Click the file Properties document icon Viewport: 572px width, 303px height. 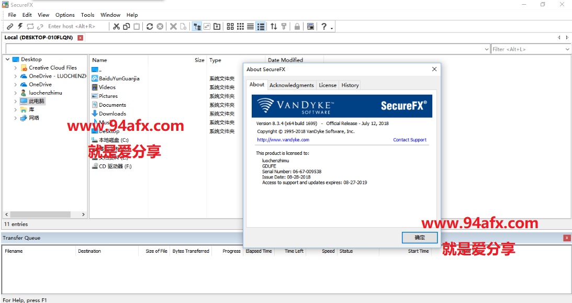(183, 26)
